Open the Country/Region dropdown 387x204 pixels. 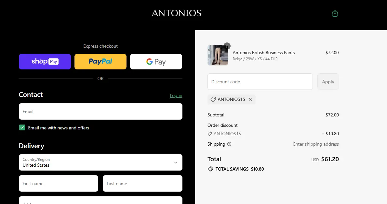pyautogui.click(x=101, y=162)
